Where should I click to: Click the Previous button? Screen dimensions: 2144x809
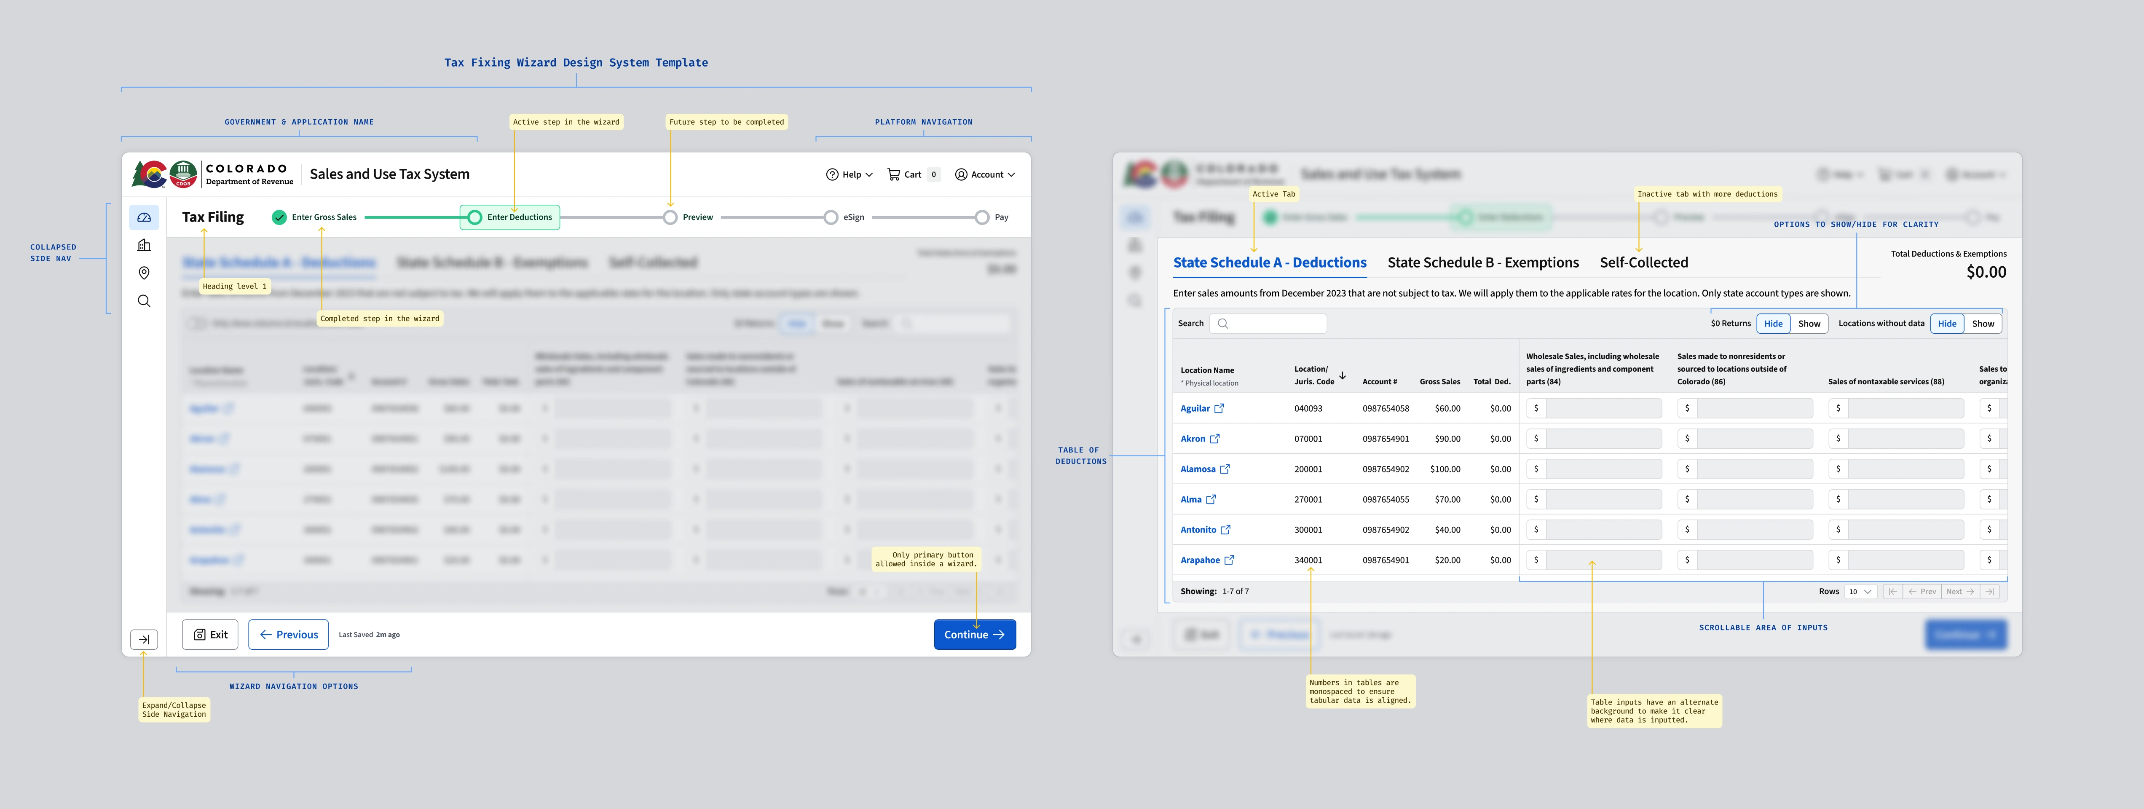288,634
